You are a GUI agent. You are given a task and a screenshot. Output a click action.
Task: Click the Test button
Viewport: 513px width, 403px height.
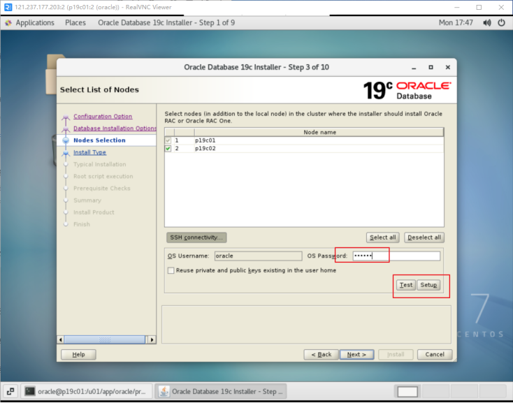406,285
